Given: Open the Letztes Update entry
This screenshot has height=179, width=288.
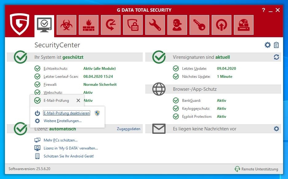Looking at the screenshot, I should [194, 69].
